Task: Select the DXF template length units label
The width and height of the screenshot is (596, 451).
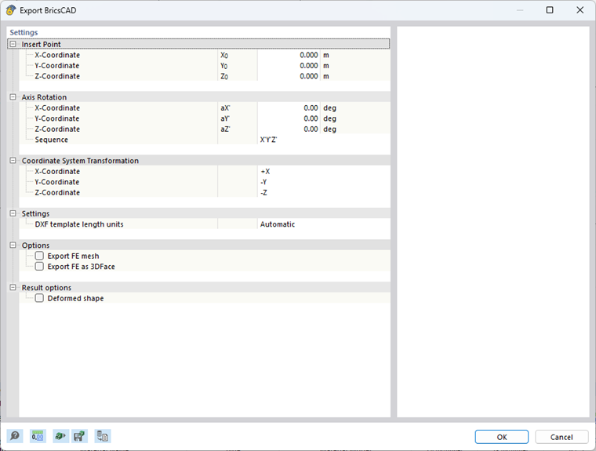Action: tap(79, 224)
